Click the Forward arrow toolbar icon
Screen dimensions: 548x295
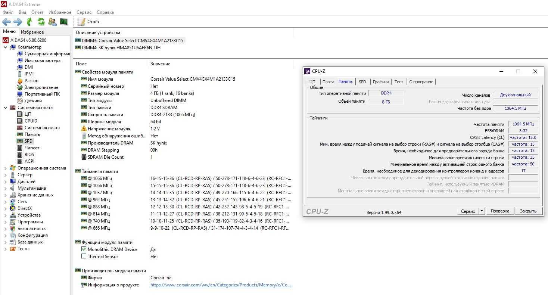[x=18, y=22]
